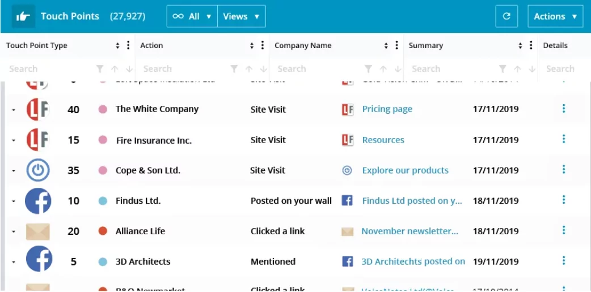Image resolution: width=591 pixels, height=292 pixels.
Task: Click the refresh button in header
Action: pos(506,16)
